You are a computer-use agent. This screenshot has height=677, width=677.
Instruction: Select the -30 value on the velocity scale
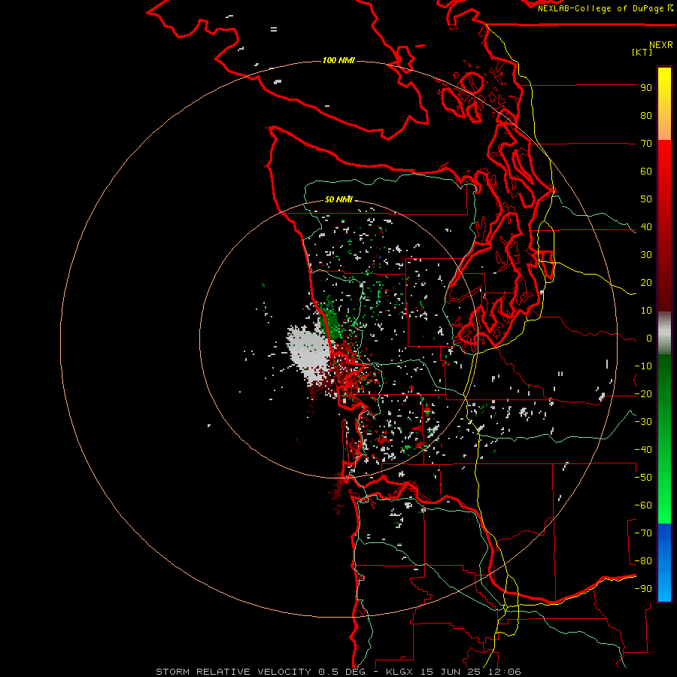[643, 422]
